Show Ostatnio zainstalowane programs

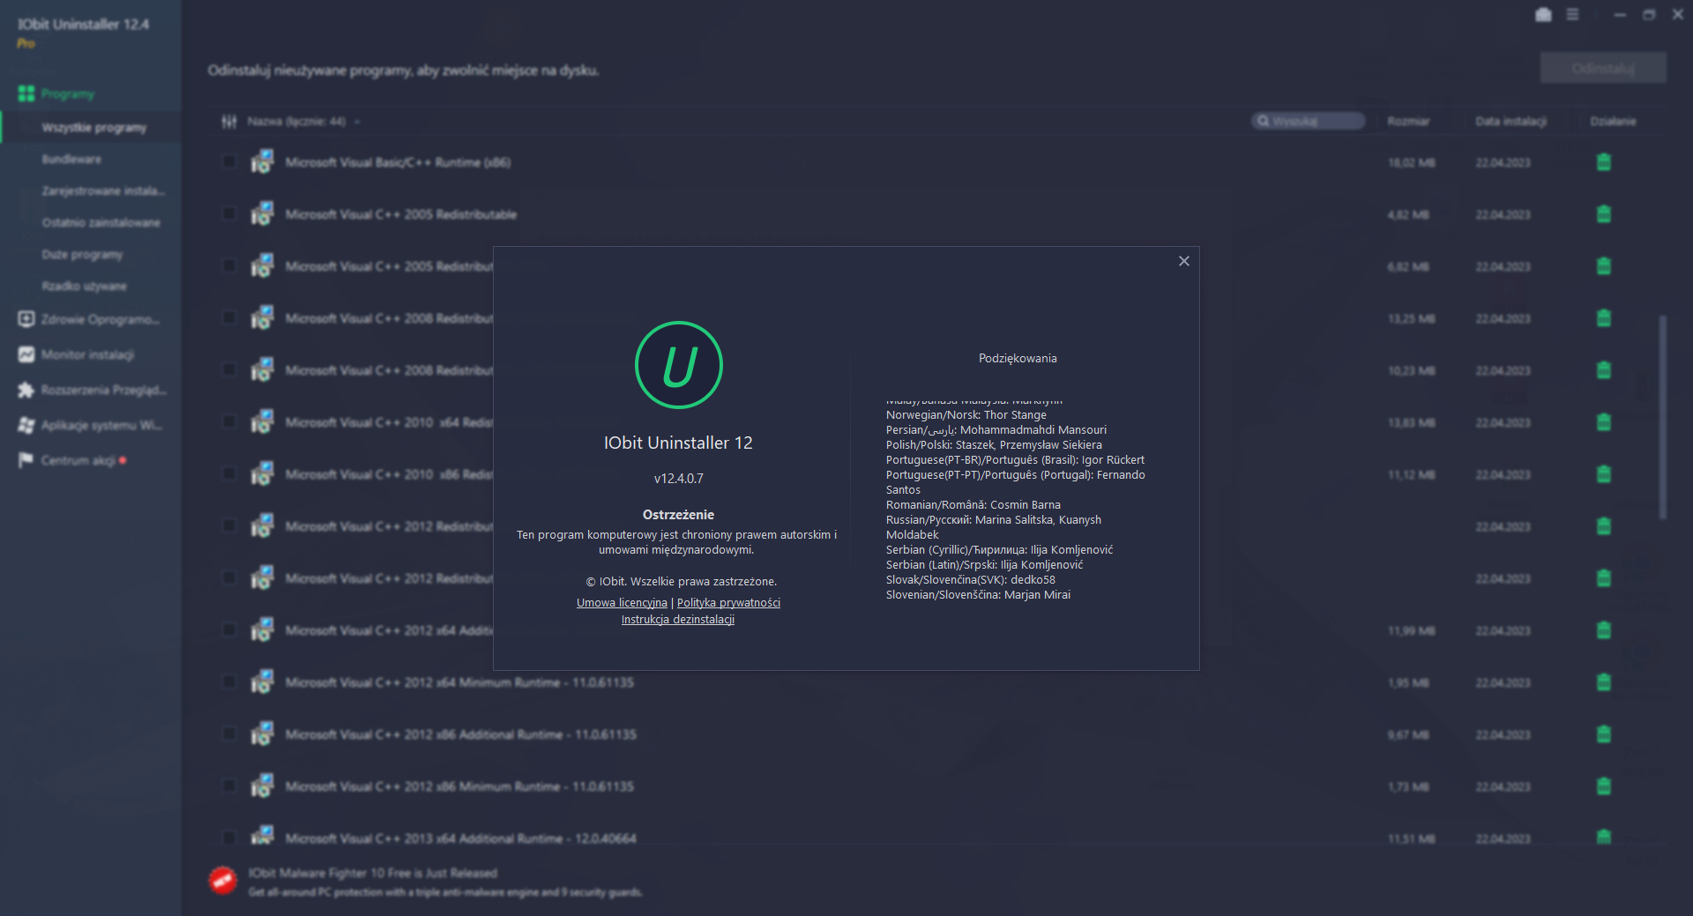click(101, 223)
